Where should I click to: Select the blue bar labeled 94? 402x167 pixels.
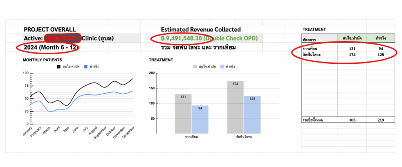pos(200,119)
